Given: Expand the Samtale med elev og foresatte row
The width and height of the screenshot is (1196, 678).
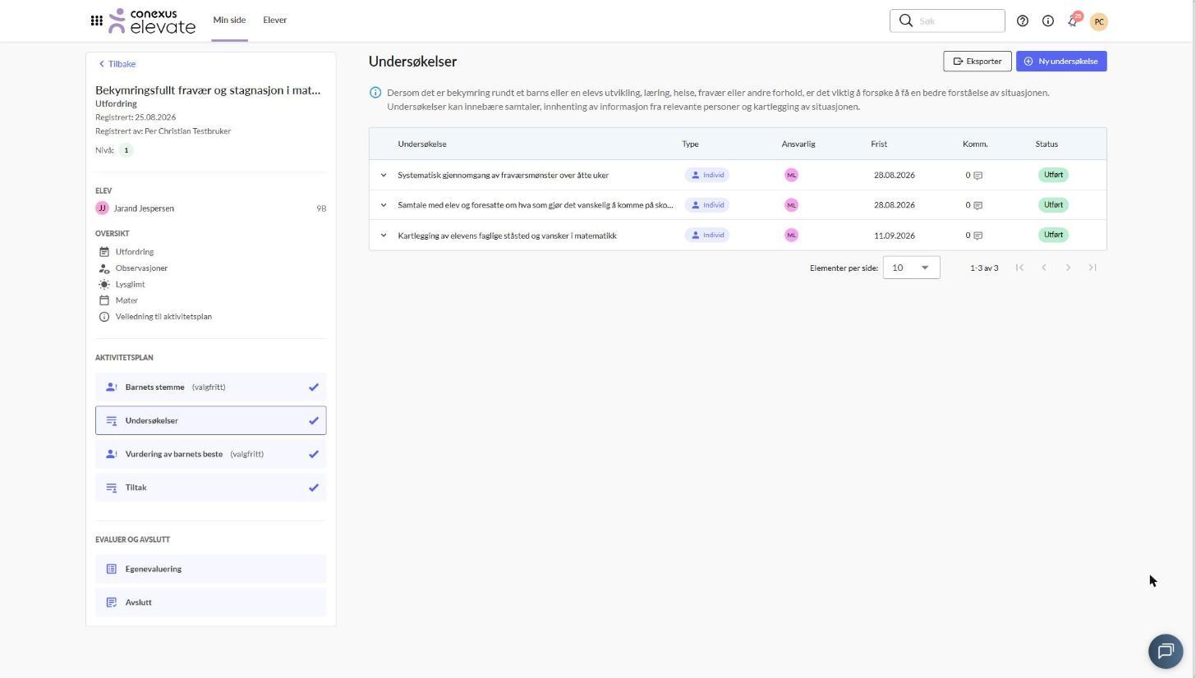Looking at the screenshot, I should point(384,205).
